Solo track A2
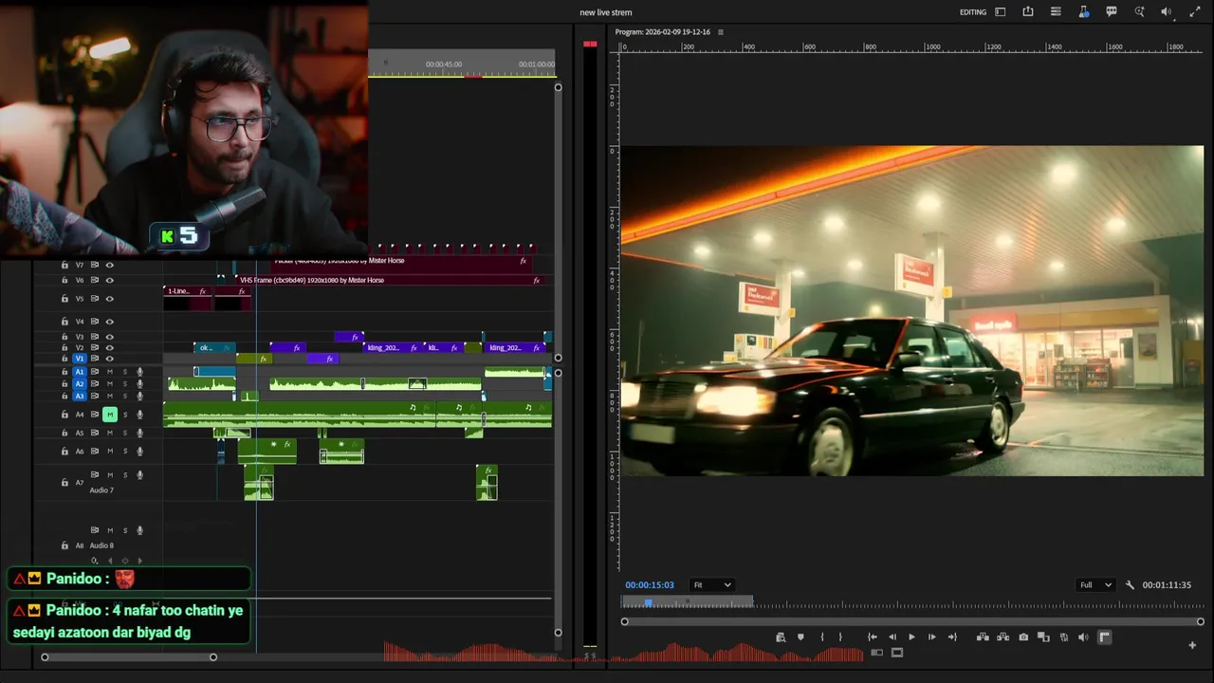The height and width of the screenshot is (683, 1214). [125, 383]
